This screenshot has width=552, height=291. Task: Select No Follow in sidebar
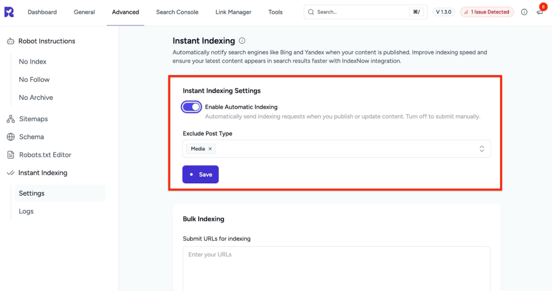coord(34,80)
